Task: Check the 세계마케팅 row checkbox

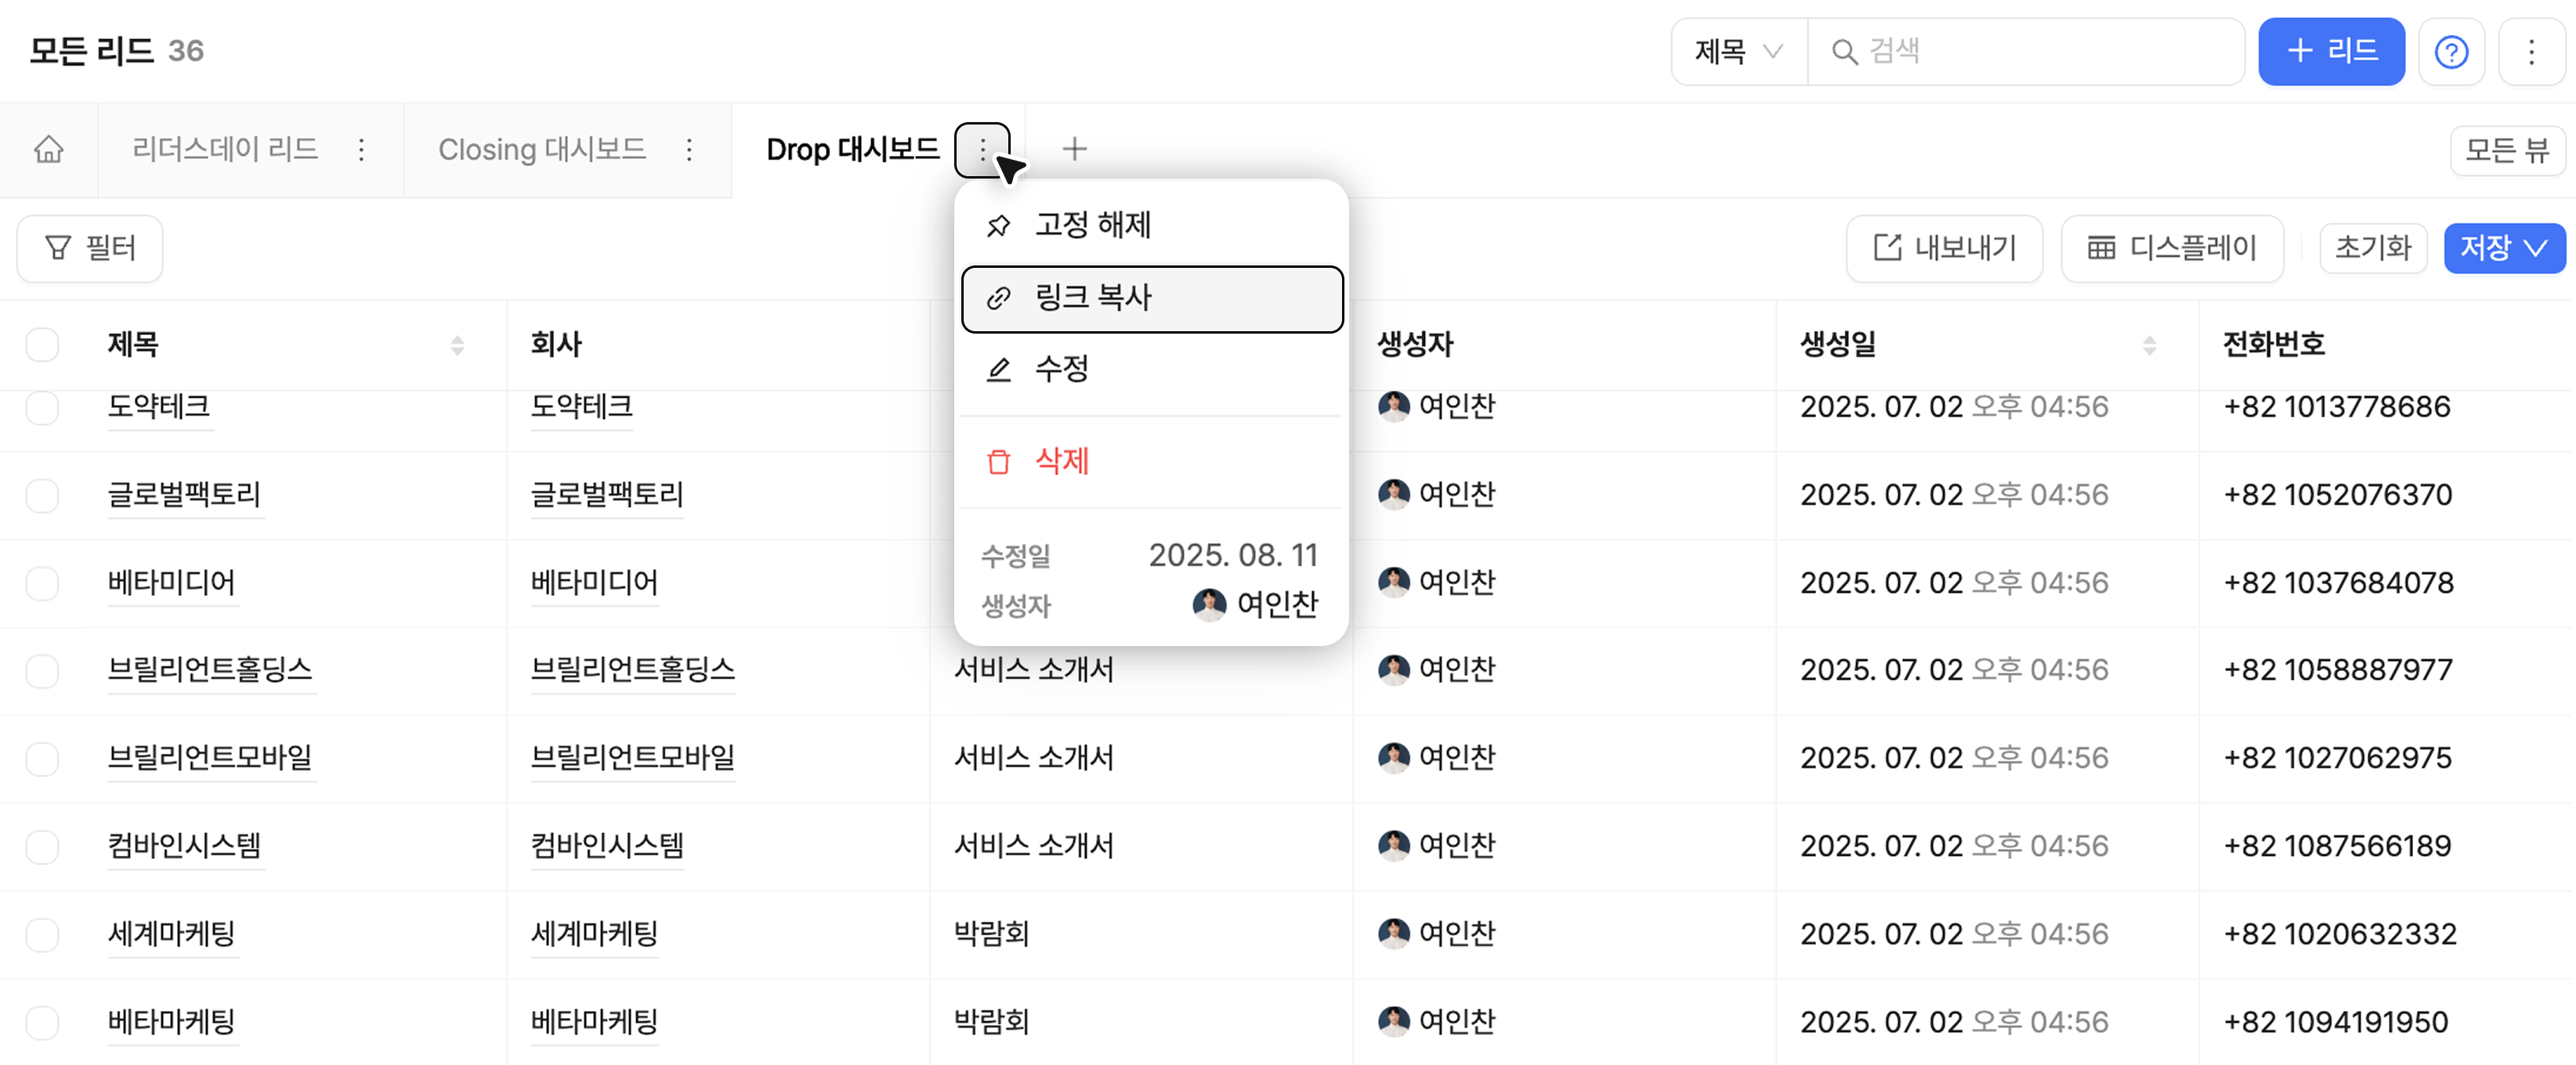Action: (x=42, y=934)
